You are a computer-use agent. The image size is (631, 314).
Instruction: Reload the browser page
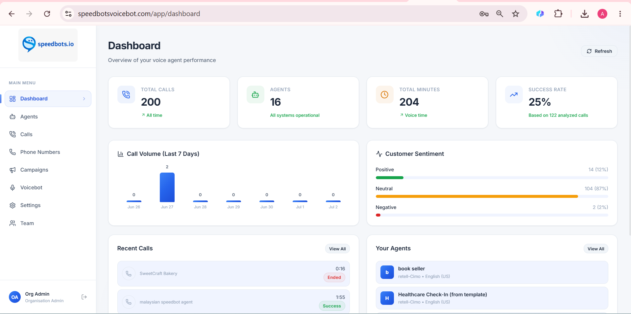(47, 14)
